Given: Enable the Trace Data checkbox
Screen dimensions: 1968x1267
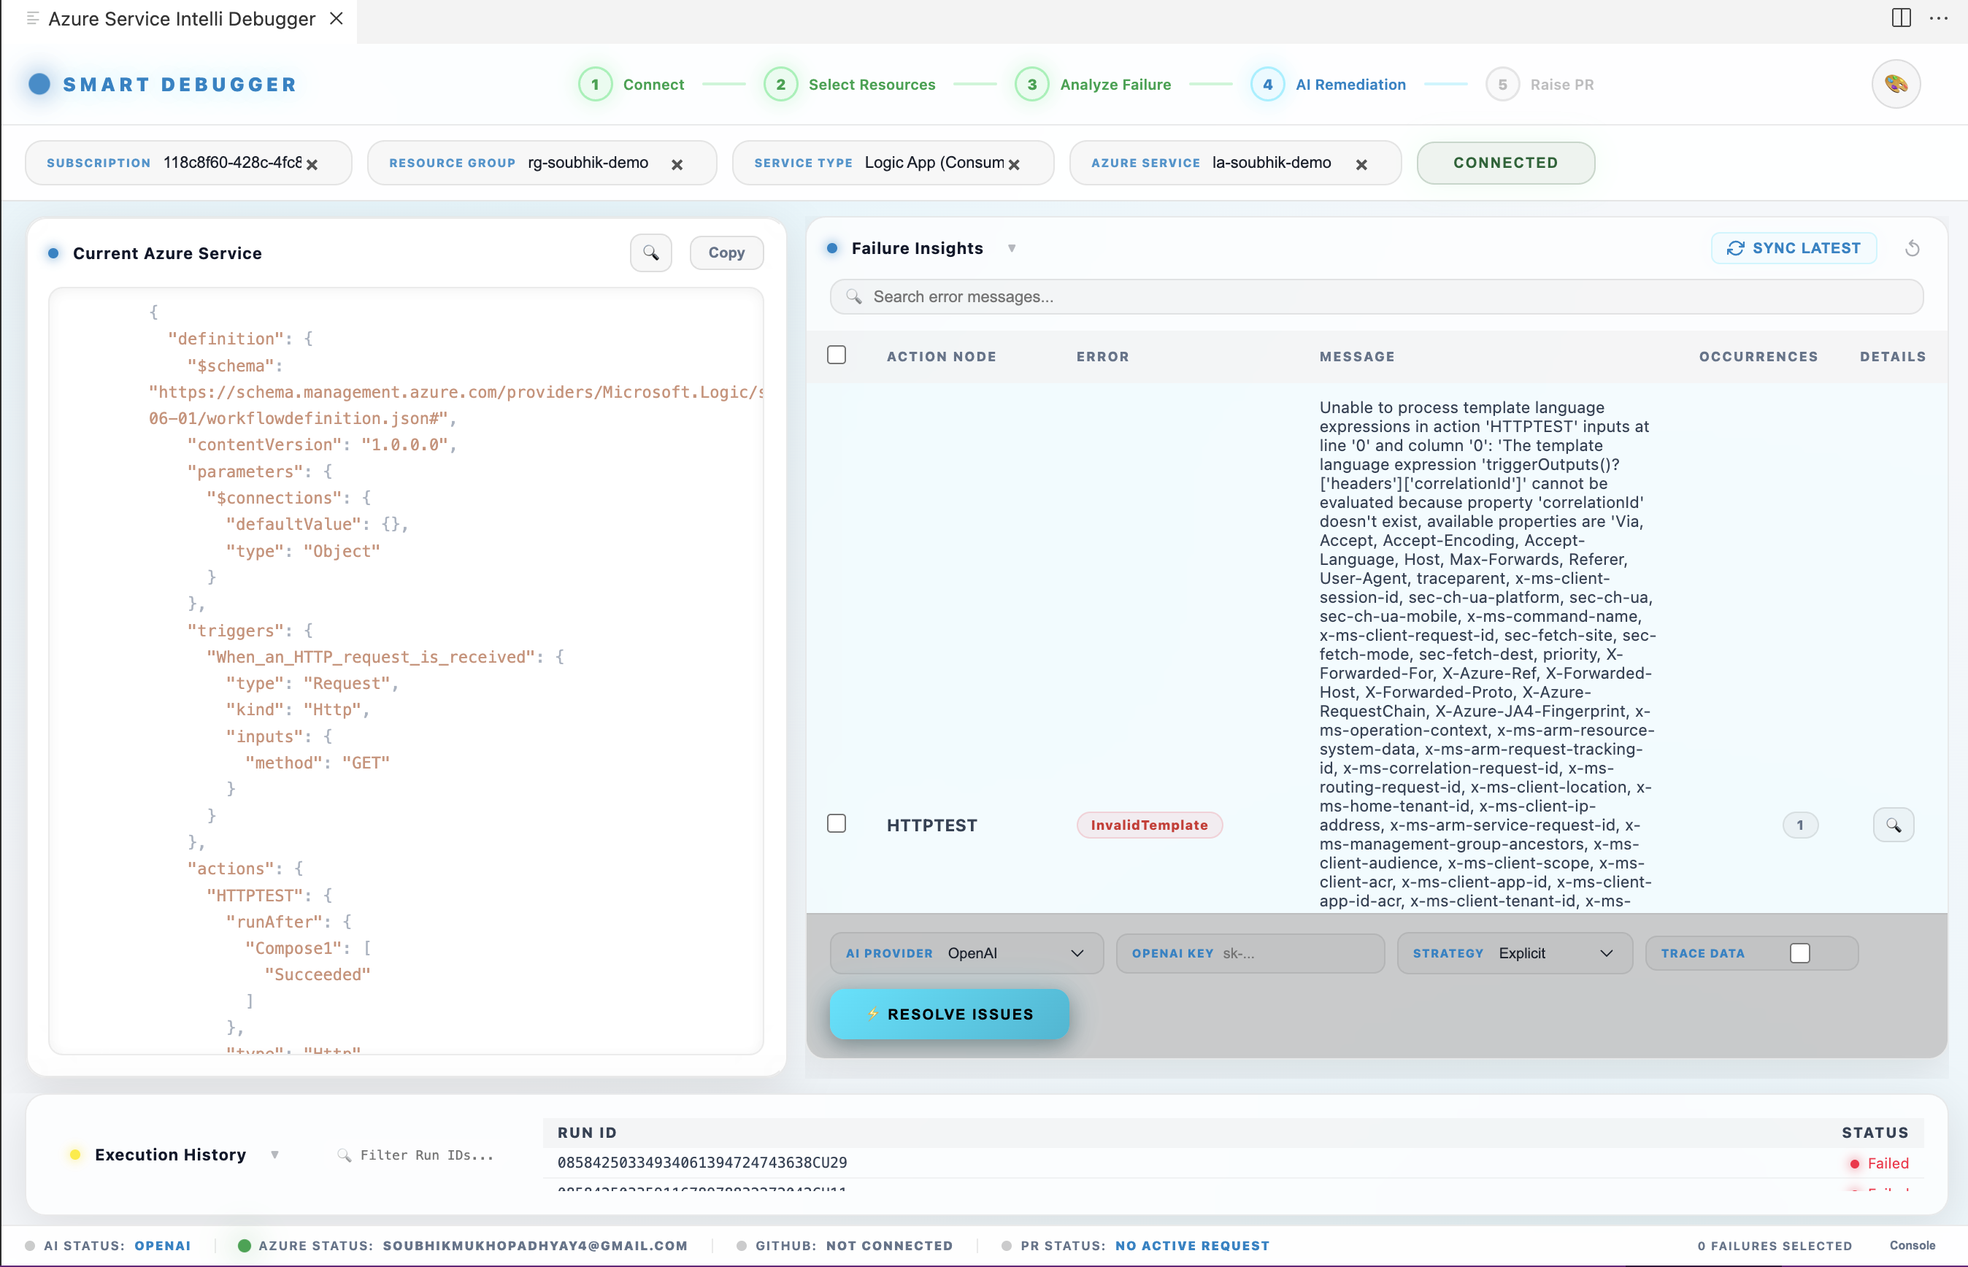Looking at the screenshot, I should pos(1799,952).
